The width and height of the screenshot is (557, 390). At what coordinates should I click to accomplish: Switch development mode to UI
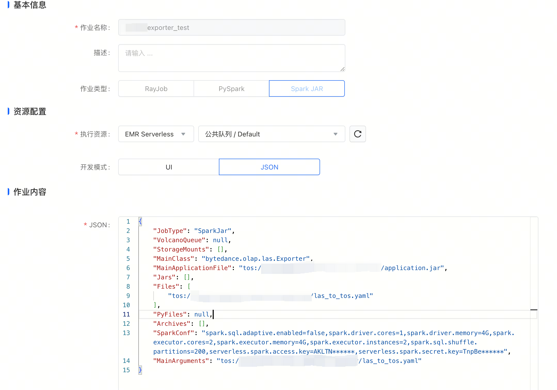(169, 167)
